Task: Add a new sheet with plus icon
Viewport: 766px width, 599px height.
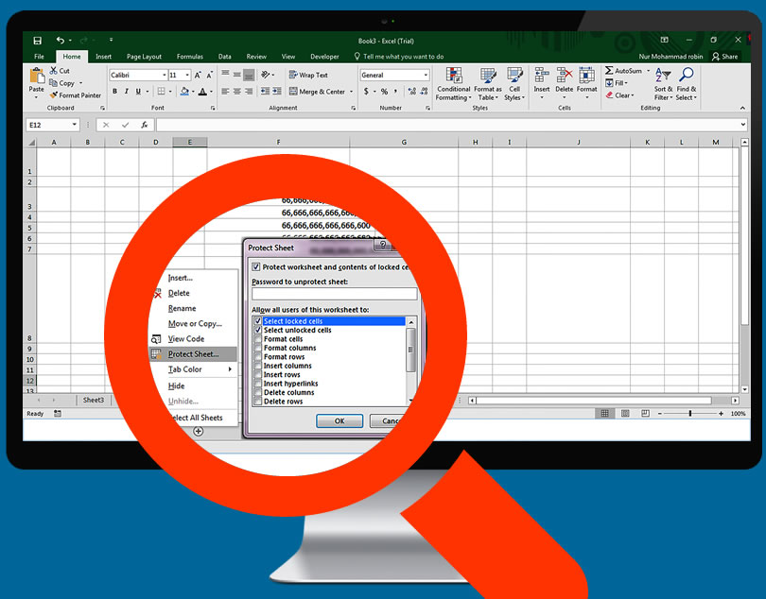Action: tap(199, 431)
